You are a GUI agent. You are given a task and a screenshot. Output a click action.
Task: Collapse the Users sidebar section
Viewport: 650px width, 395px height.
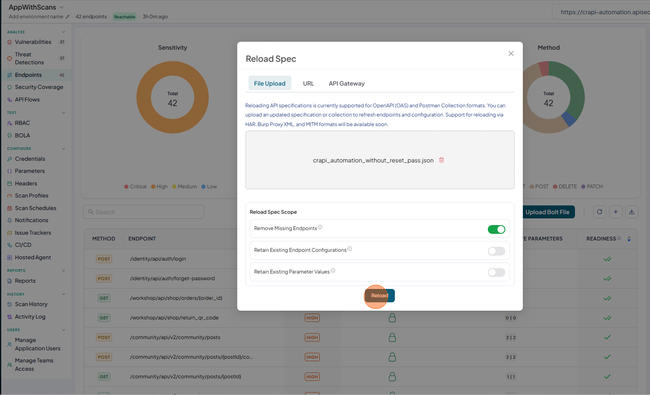pos(63,330)
